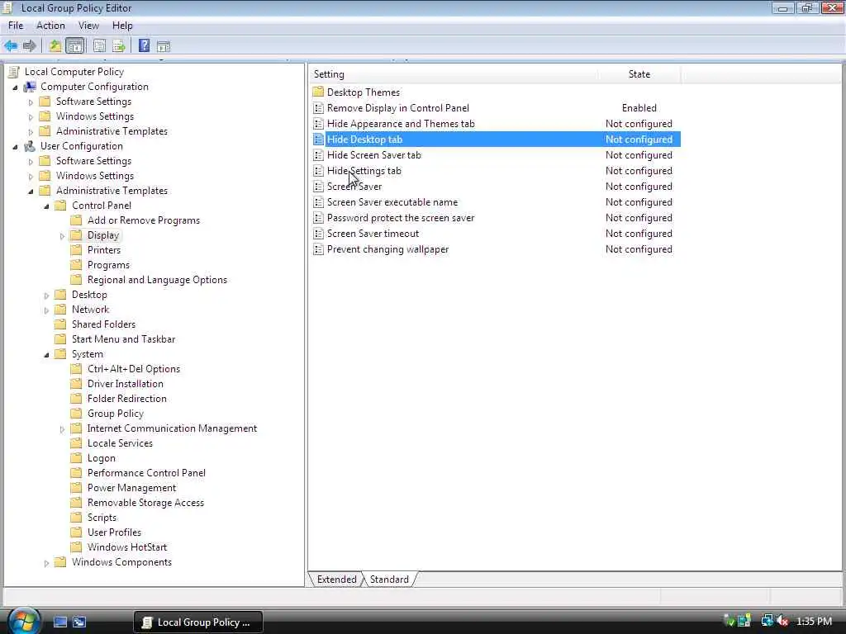Image resolution: width=846 pixels, height=634 pixels.
Task: Click policy icon beside Hide Appearance and Themes tab
Action: coord(318,124)
